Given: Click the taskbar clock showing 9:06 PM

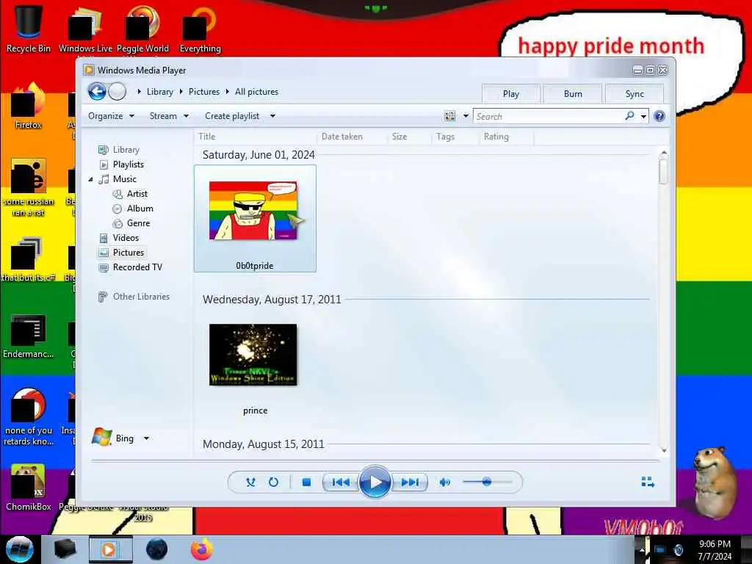Looking at the screenshot, I should tap(715, 549).
